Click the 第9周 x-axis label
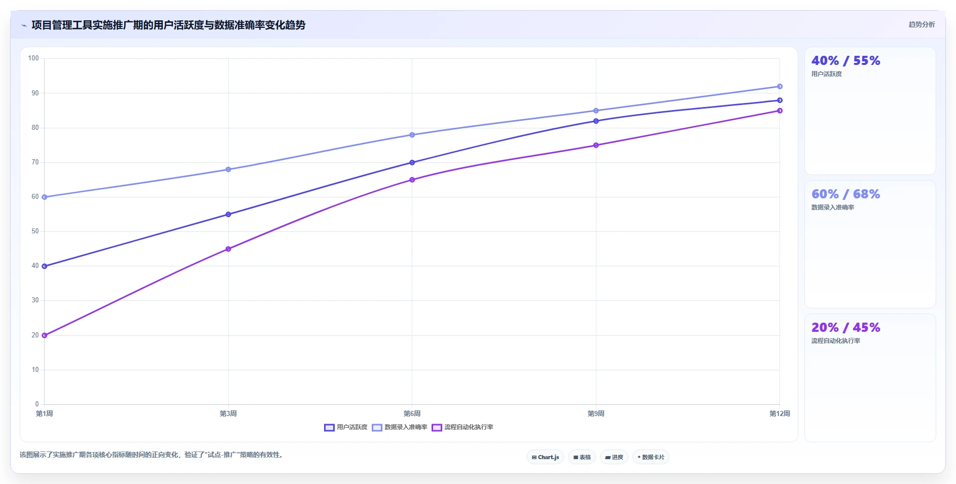 click(x=596, y=414)
